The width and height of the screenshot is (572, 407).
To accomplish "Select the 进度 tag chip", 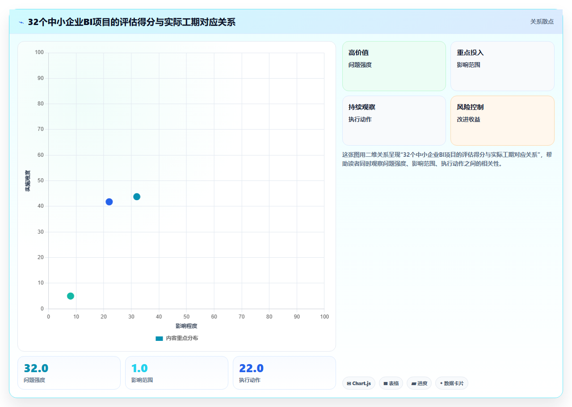I will [x=419, y=383].
